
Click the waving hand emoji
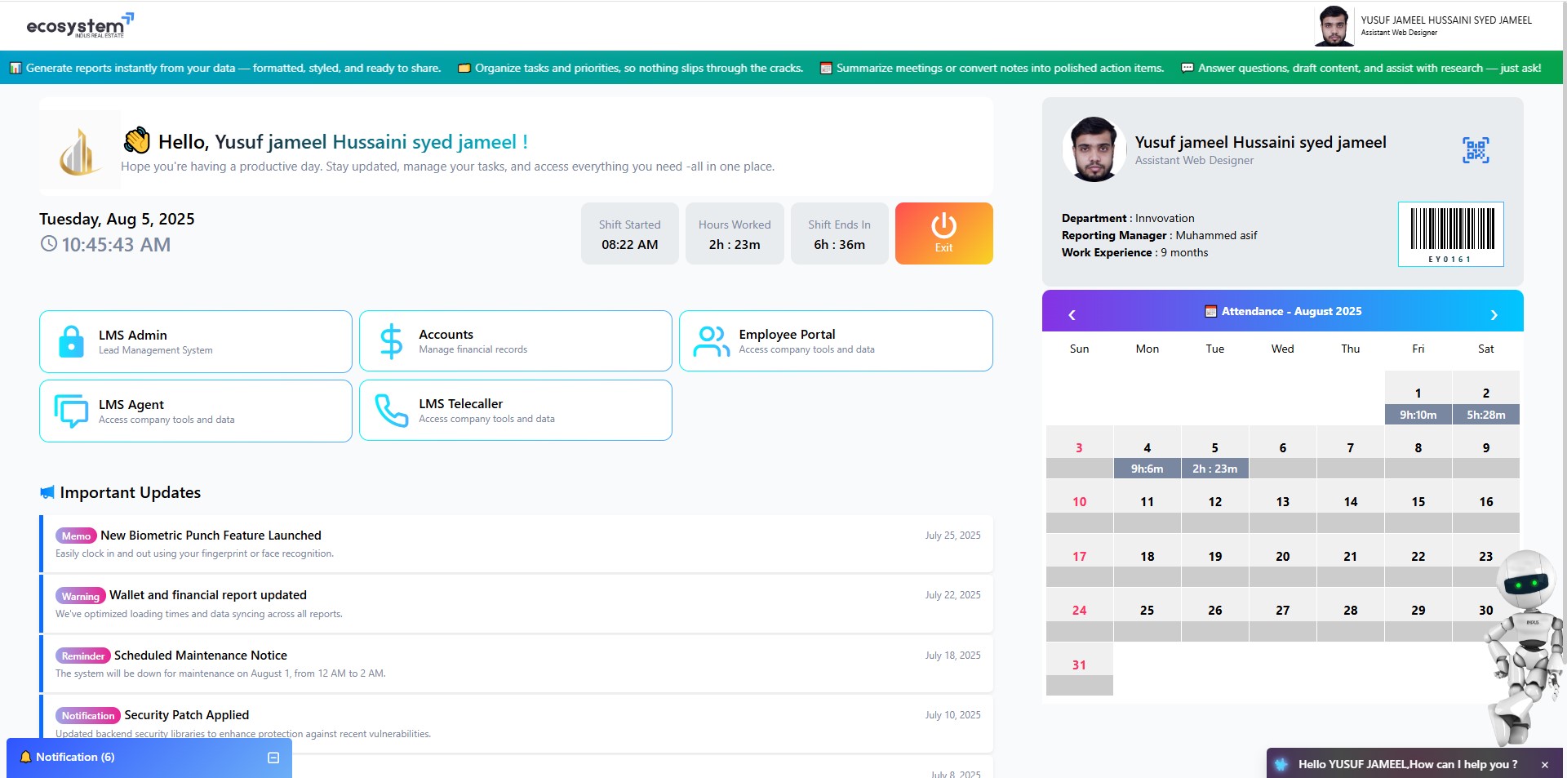[137, 140]
